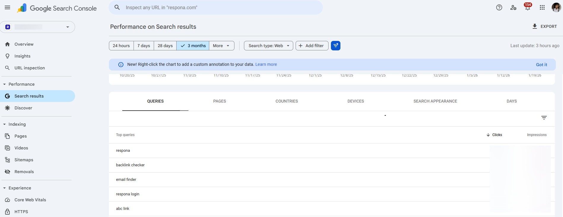Click the Sitemaps icon in sidebar
This screenshot has width=563, height=217.
click(7, 160)
